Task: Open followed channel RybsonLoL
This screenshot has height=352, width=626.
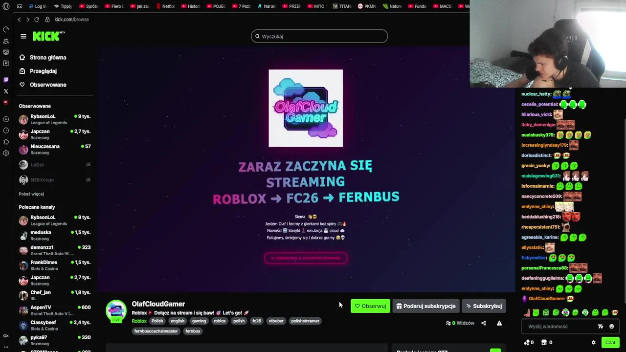Action: 55,119
